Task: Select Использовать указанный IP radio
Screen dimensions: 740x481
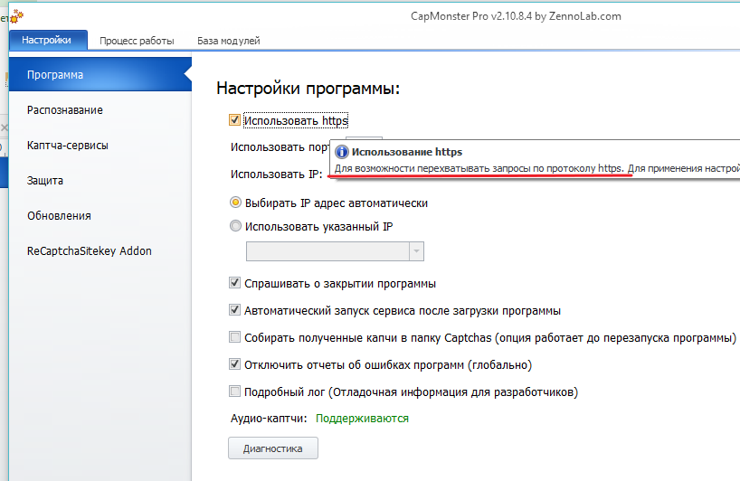Action: tap(235, 226)
